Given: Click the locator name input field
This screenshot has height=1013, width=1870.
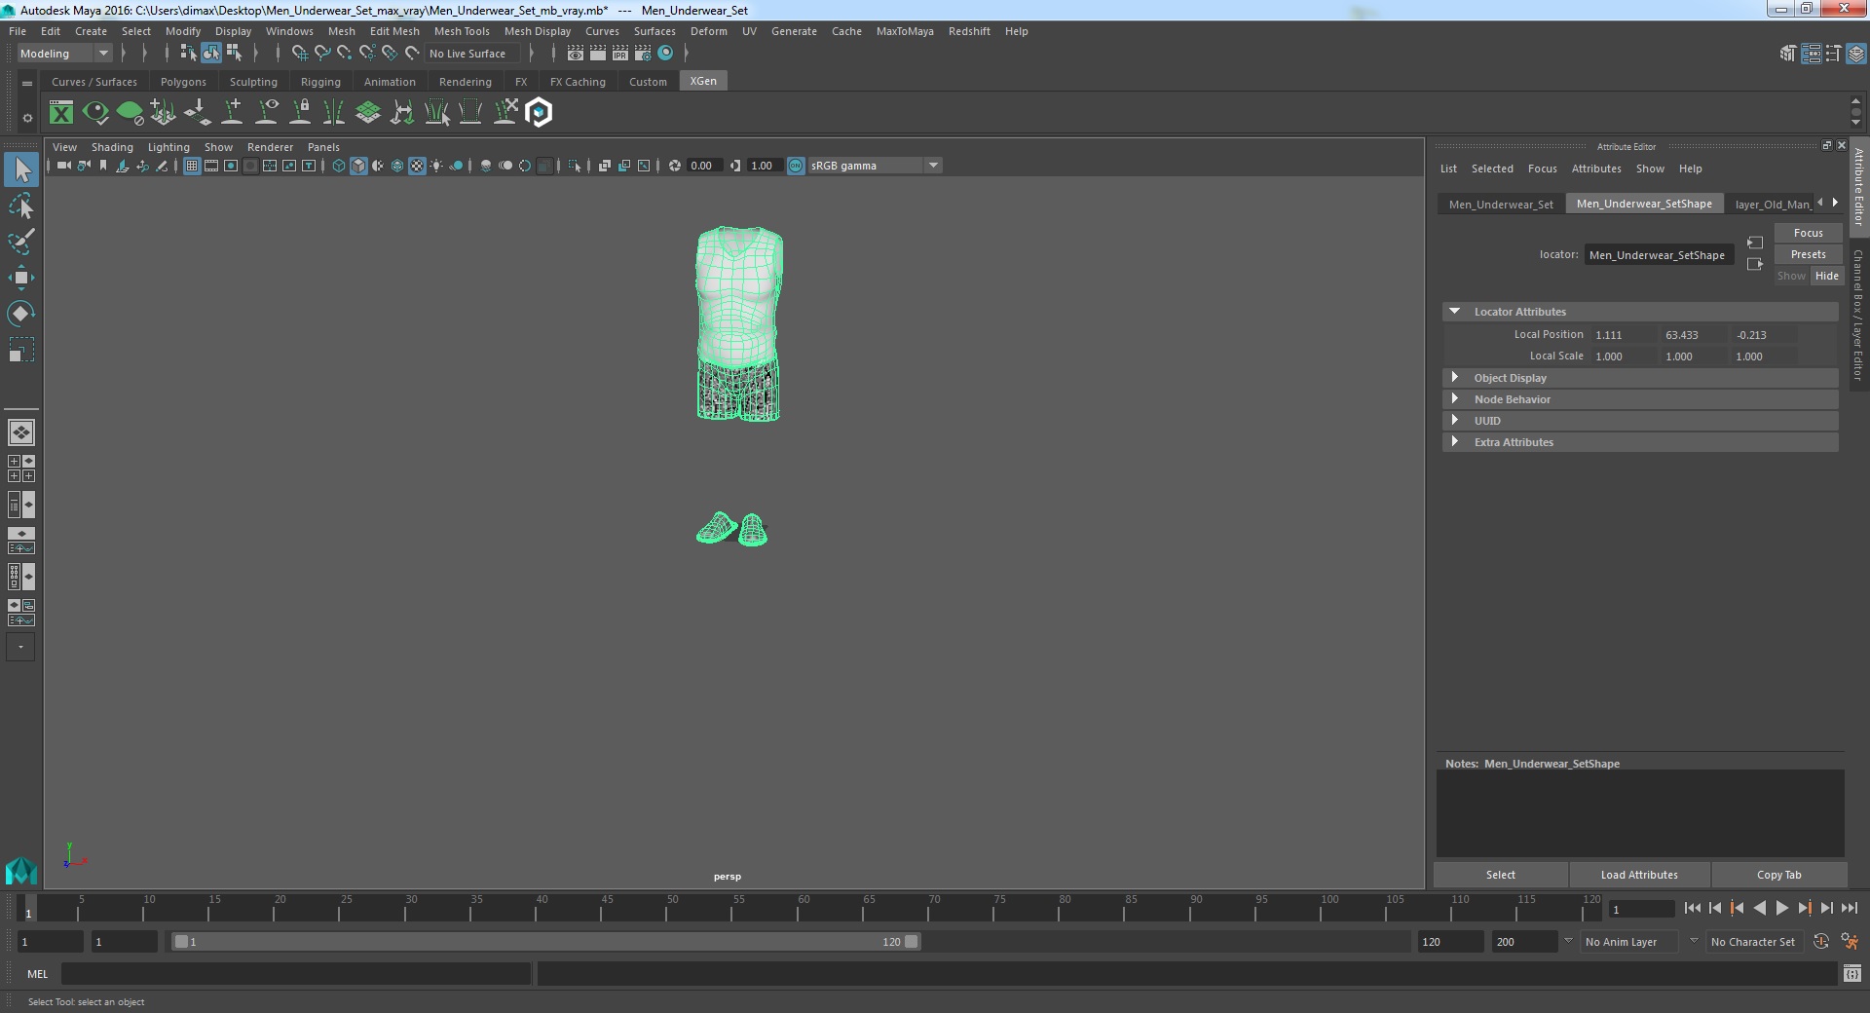Looking at the screenshot, I should pos(1659,255).
